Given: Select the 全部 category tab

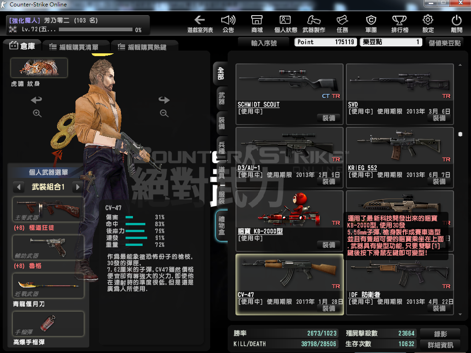Looking at the screenshot, I should click(x=221, y=74).
